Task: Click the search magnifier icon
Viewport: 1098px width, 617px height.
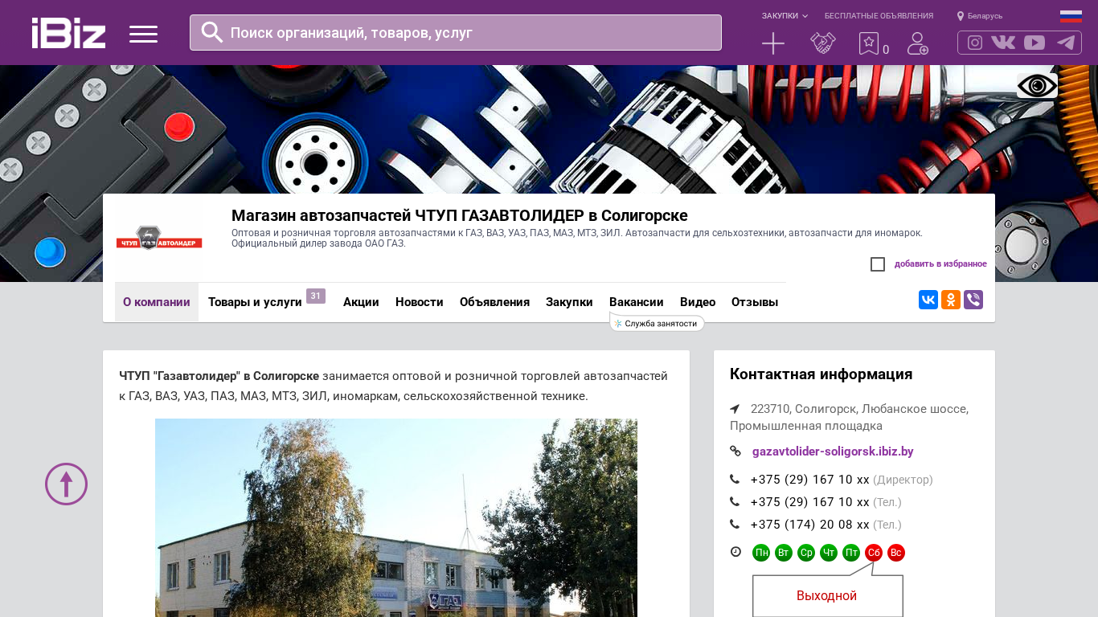Action: pos(212,32)
